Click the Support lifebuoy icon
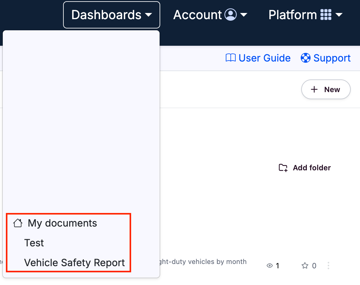 [306, 58]
